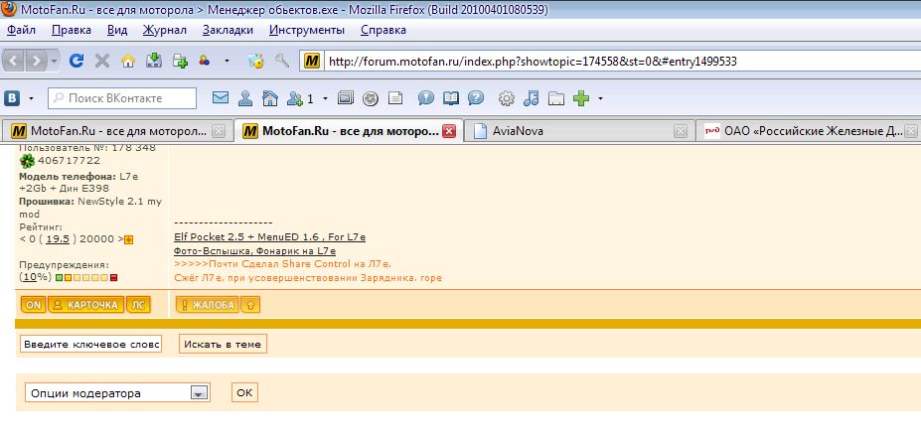Screen dimensions: 921x440
Task: Open VKontakte music note icon
Action: click(531, 98)
